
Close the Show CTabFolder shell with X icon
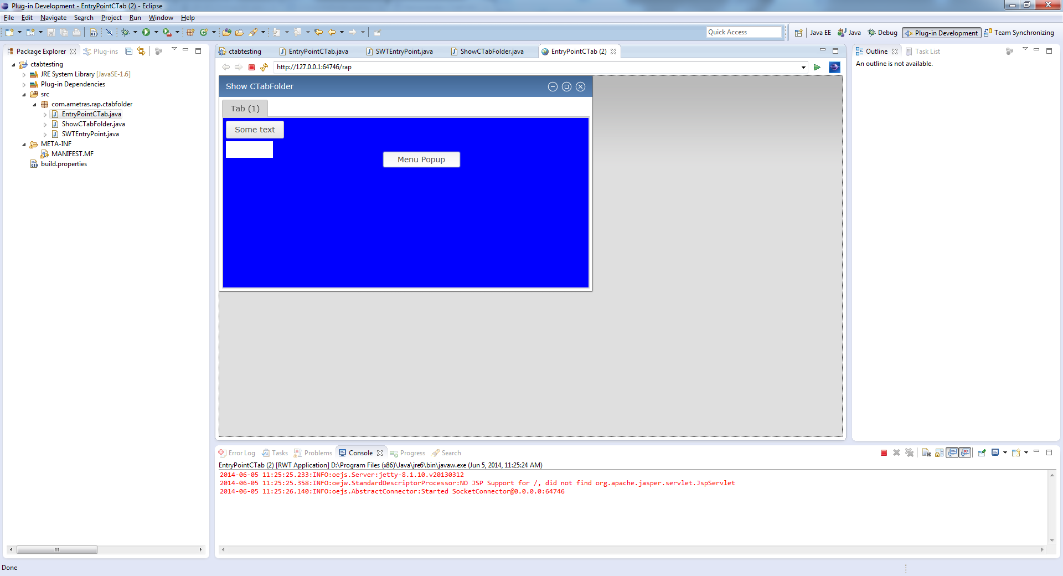point(580,86)
